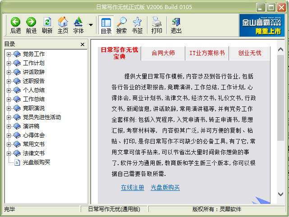The height and width of the screenshot is (217, 289).
Task: Select 心得体会 in the tree
Action: pyautogui.click(x=34, y=135)
